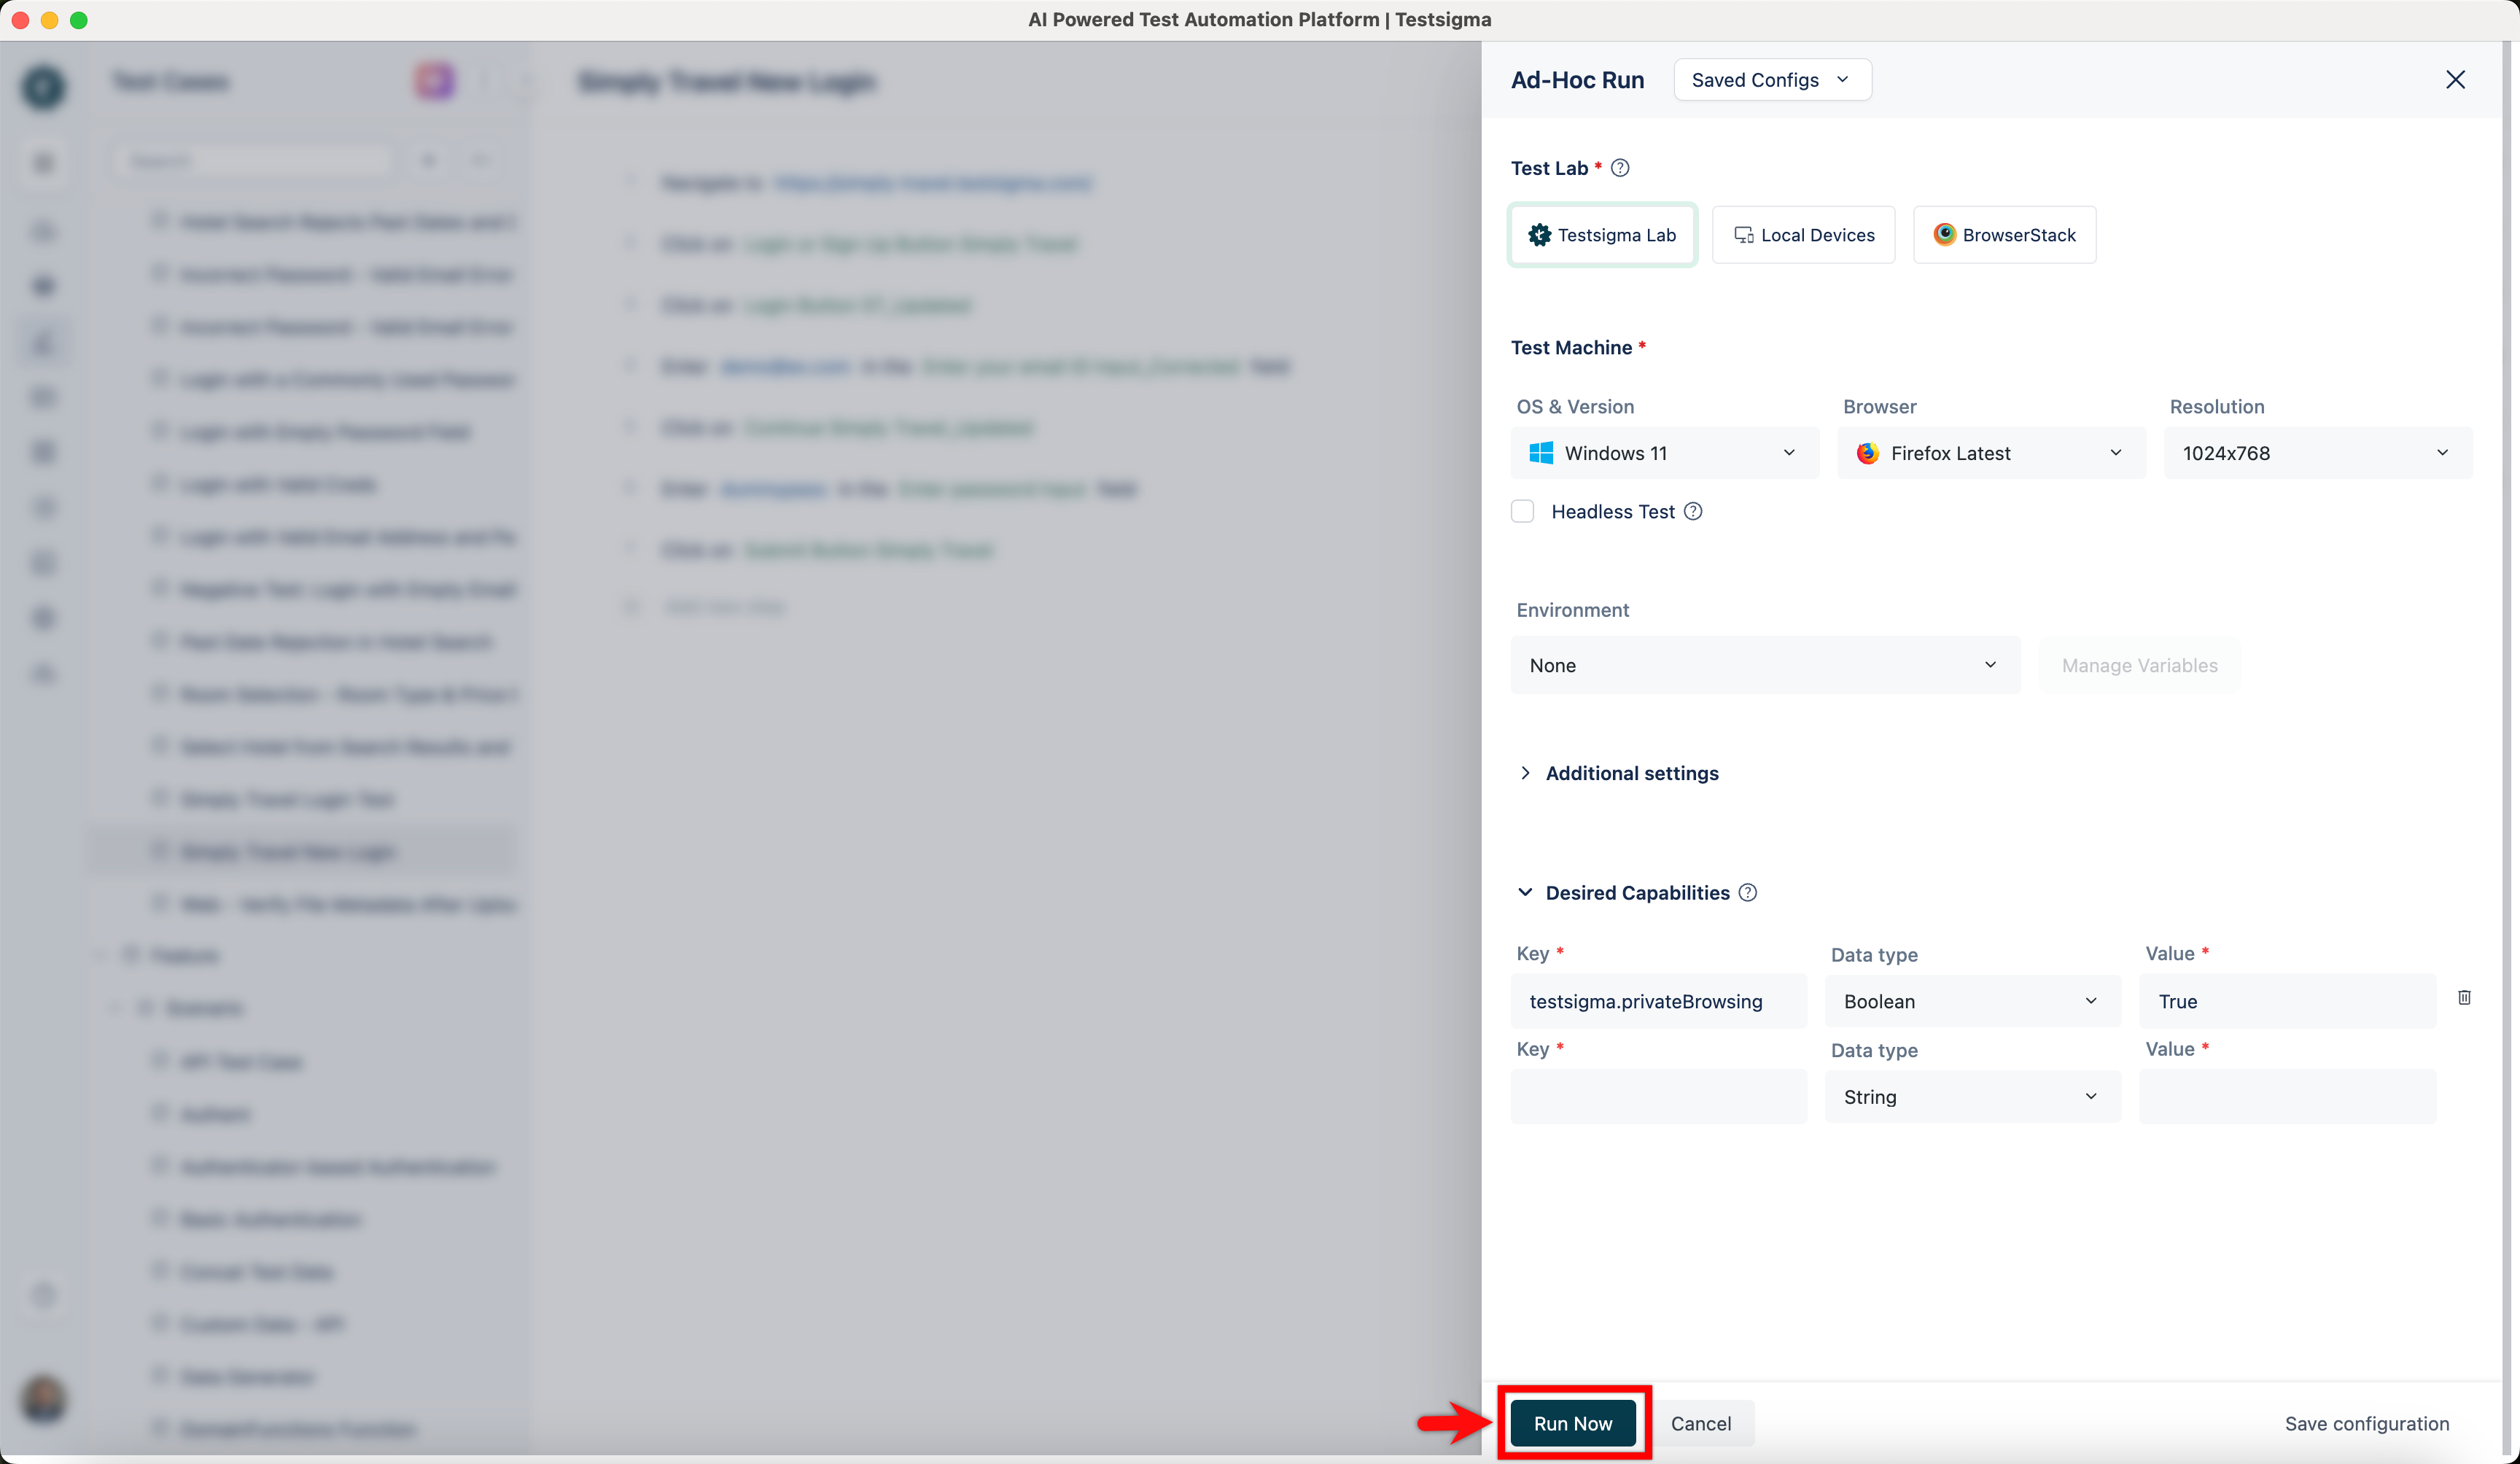Click the purple icon beside Test Cases
This screenshot has height=1464, width=2520.
pos(434,81)
